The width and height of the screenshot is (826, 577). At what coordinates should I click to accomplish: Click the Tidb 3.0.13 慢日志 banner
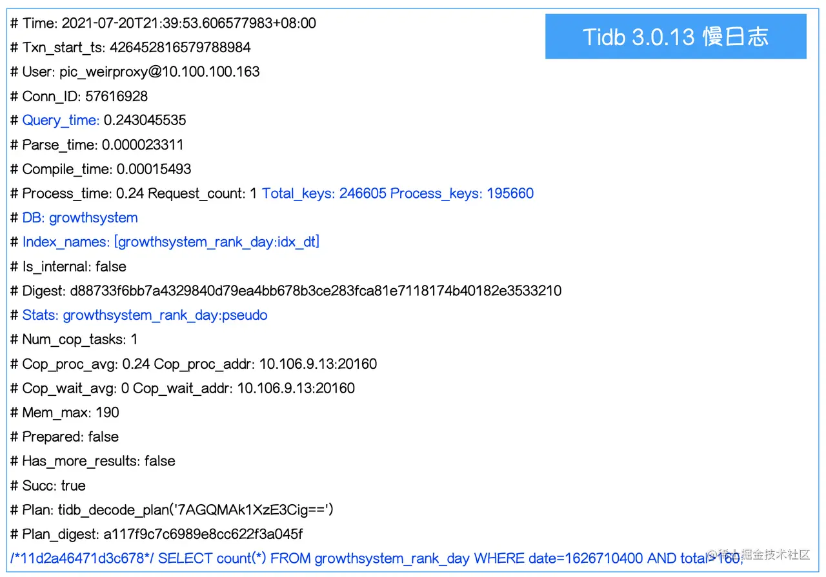676,37
